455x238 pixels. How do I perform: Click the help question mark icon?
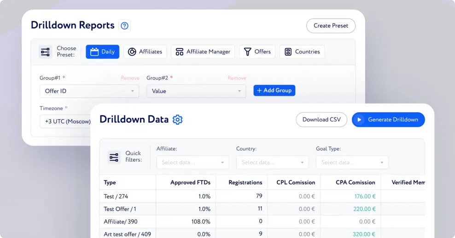click(x=124, y=26)
